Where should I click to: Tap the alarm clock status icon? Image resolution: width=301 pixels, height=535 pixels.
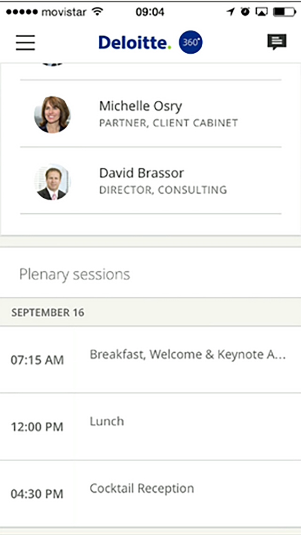(245, 12)
